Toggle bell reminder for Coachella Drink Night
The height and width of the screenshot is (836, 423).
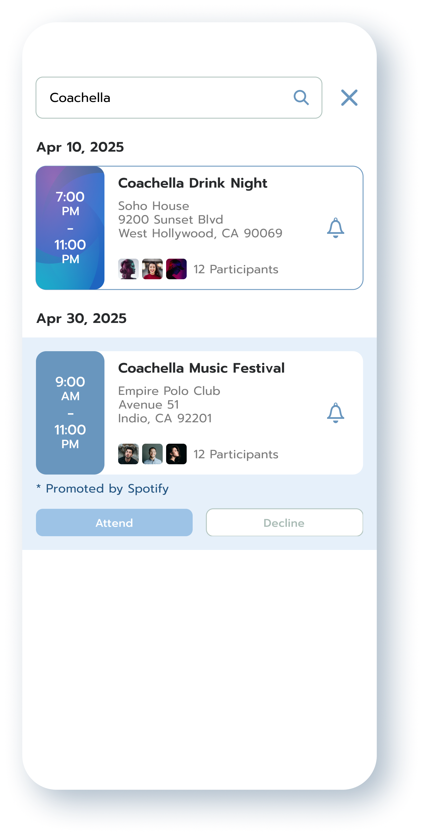335,228
